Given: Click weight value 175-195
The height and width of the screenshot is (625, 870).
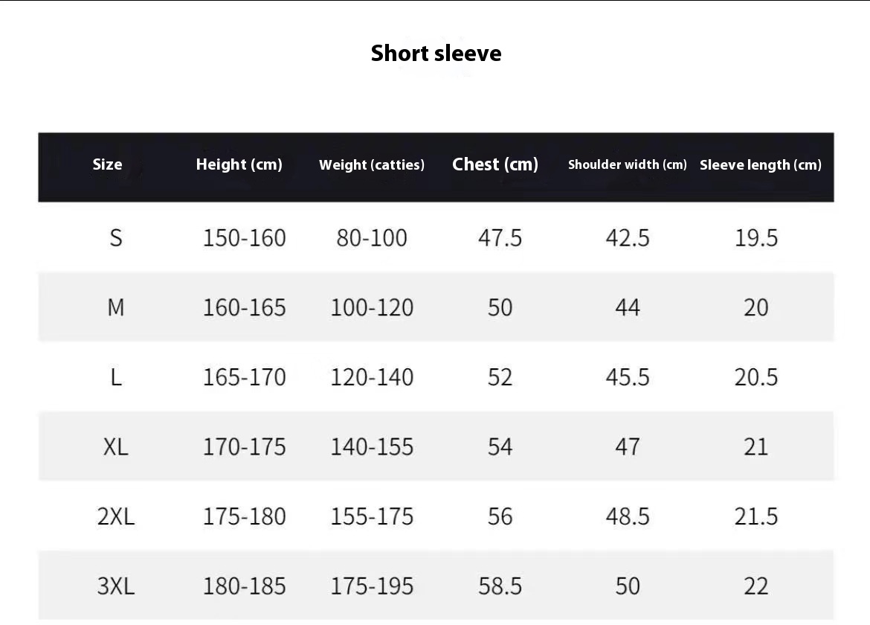Looking at the screenshot, I should pos(373,586).
